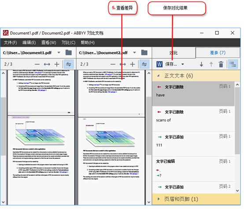Open folder for Document1.pdf
The height and width of the screenshot is (209, 244).
(x=69, y=52)
